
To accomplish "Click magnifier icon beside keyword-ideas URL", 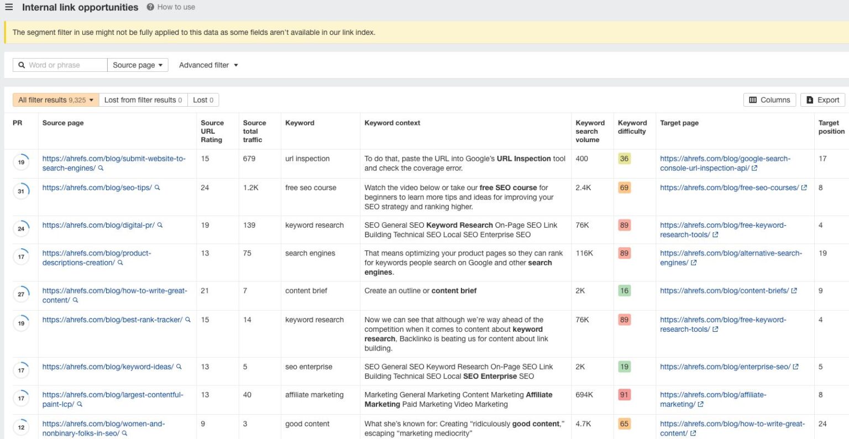I will (179, 367).
